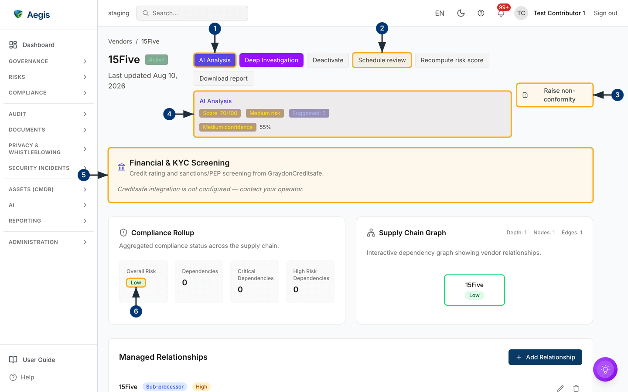Image resolution: width=628 pixels, height=392 pixels.
Task: Click the High Risk Dependencies card
Action: [310, 282]
